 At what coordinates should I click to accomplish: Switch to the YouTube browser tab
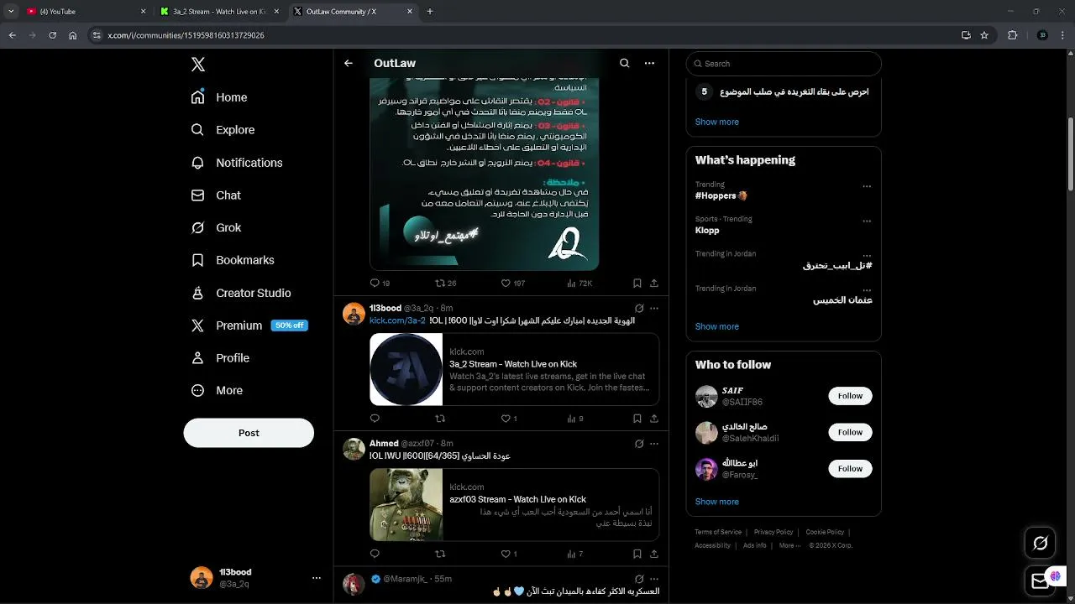coord(84,12)
